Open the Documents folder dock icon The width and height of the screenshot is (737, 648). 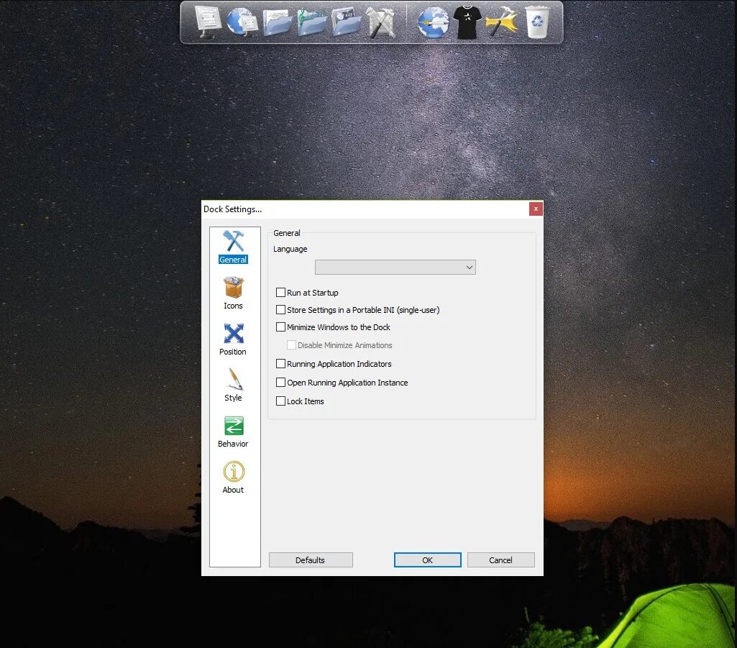[278, 22]
